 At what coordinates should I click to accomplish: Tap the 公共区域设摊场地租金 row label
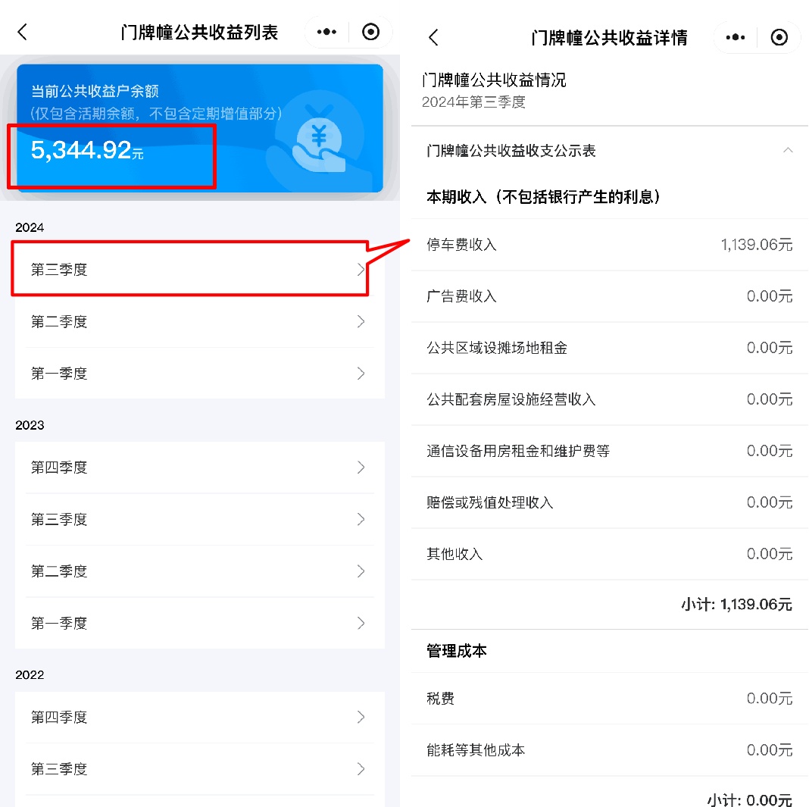point(497,348)
